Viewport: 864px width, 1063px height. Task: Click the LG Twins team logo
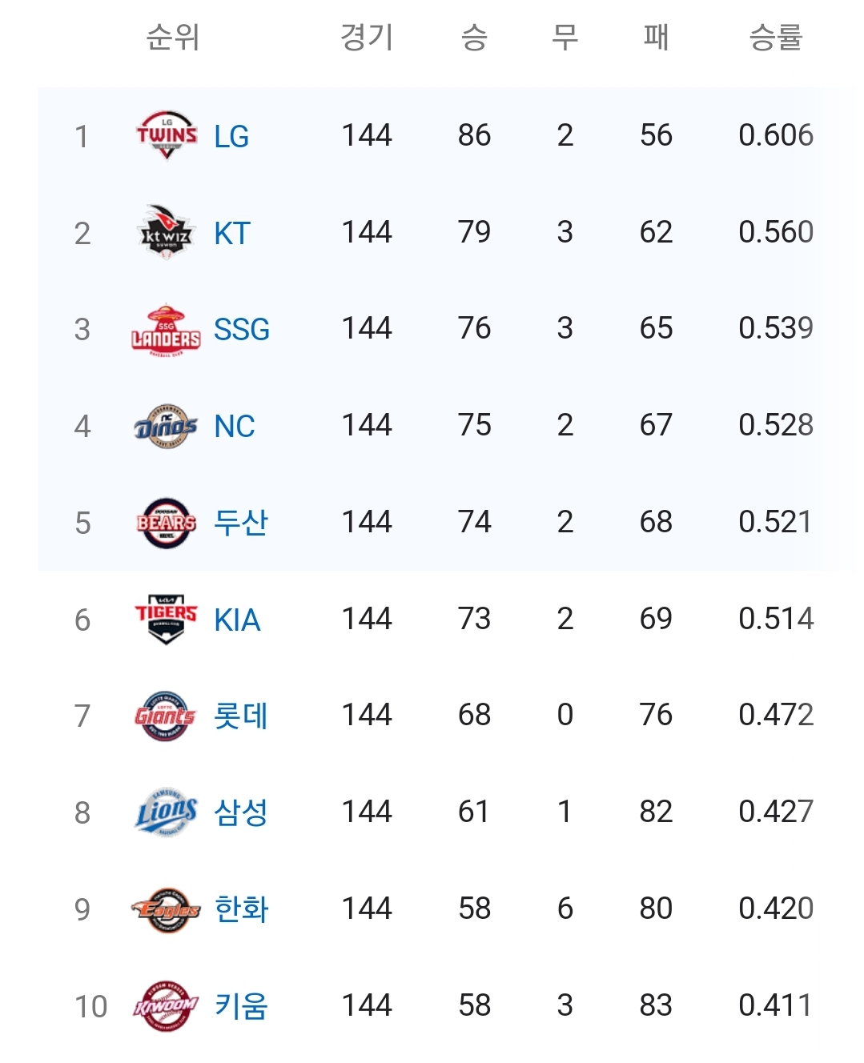click(166, 135)
